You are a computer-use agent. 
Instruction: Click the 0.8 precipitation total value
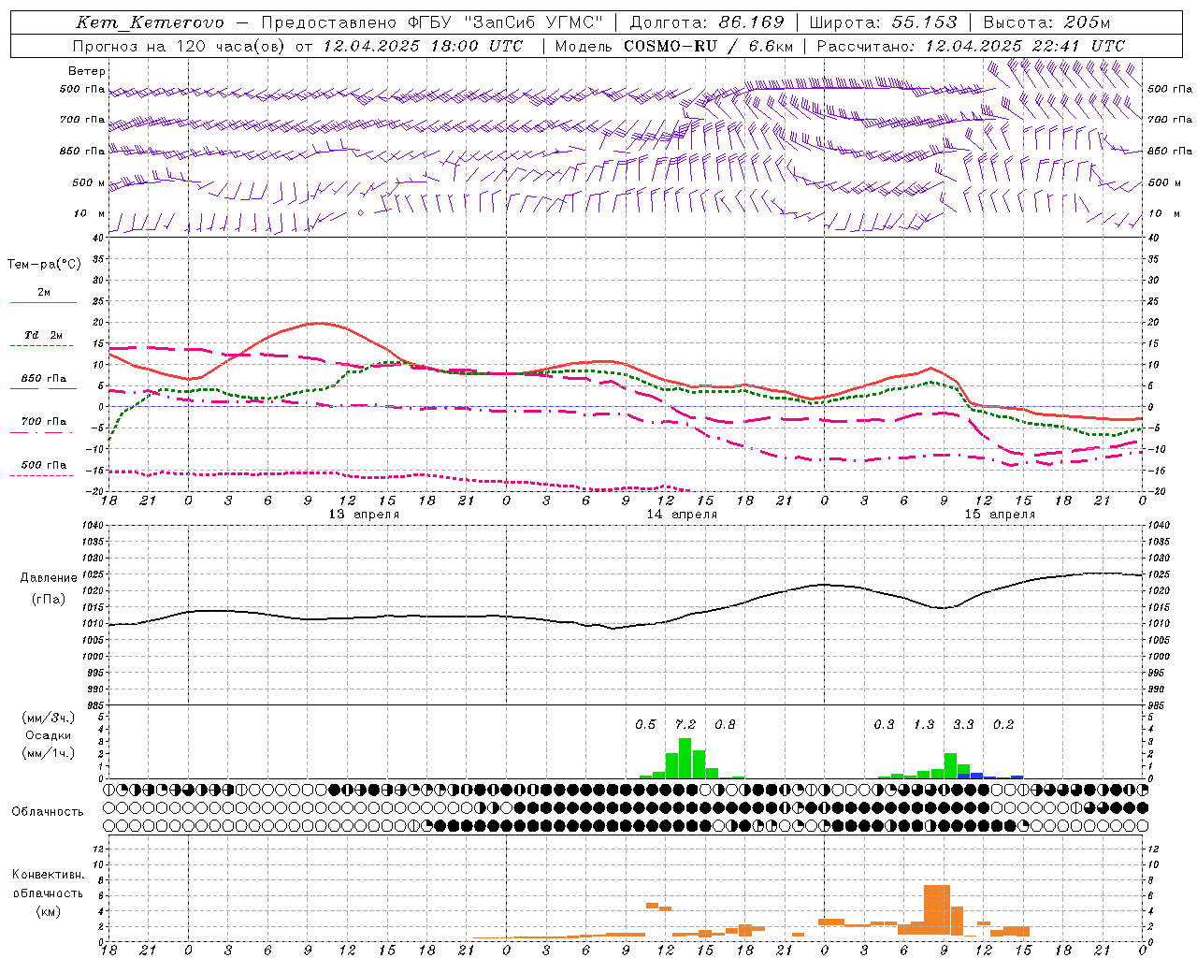pyautogui.click(x=725, y=724)
